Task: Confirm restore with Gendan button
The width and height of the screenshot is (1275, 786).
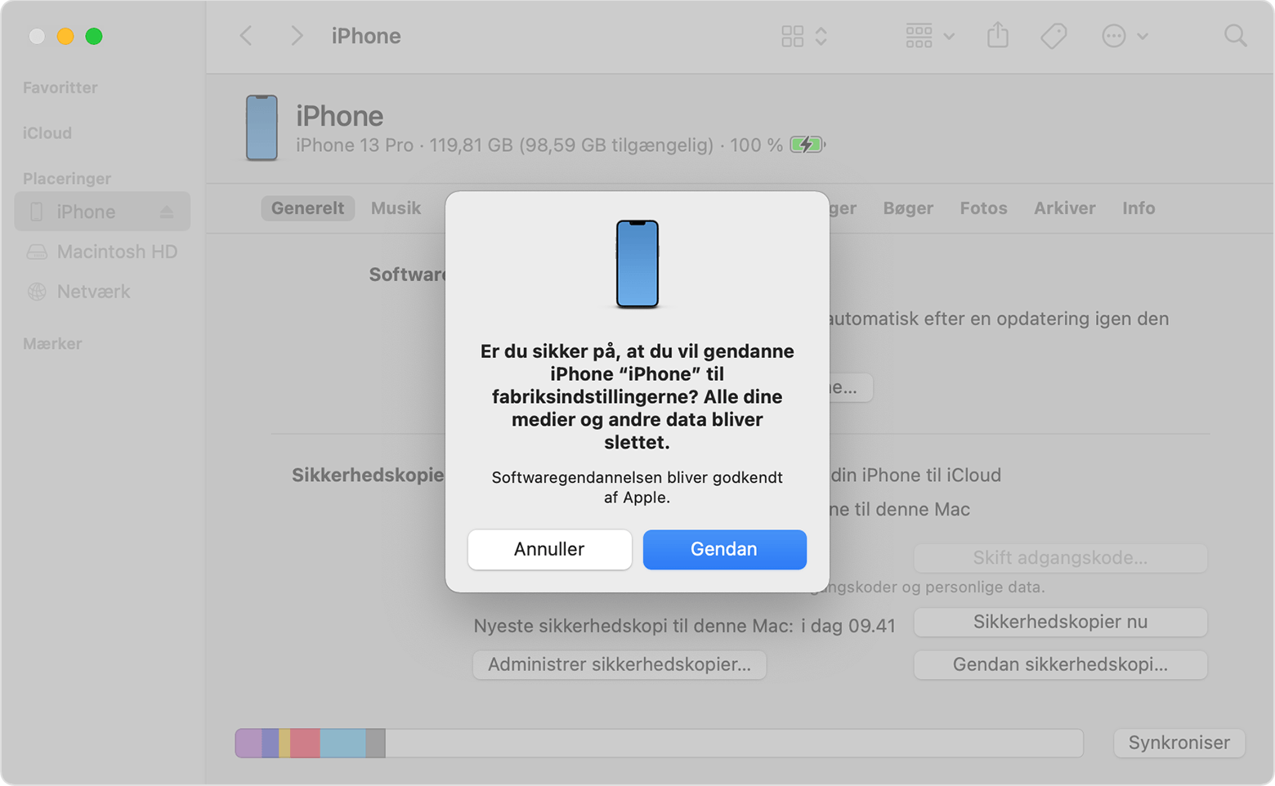Action: tap(724, 549)
